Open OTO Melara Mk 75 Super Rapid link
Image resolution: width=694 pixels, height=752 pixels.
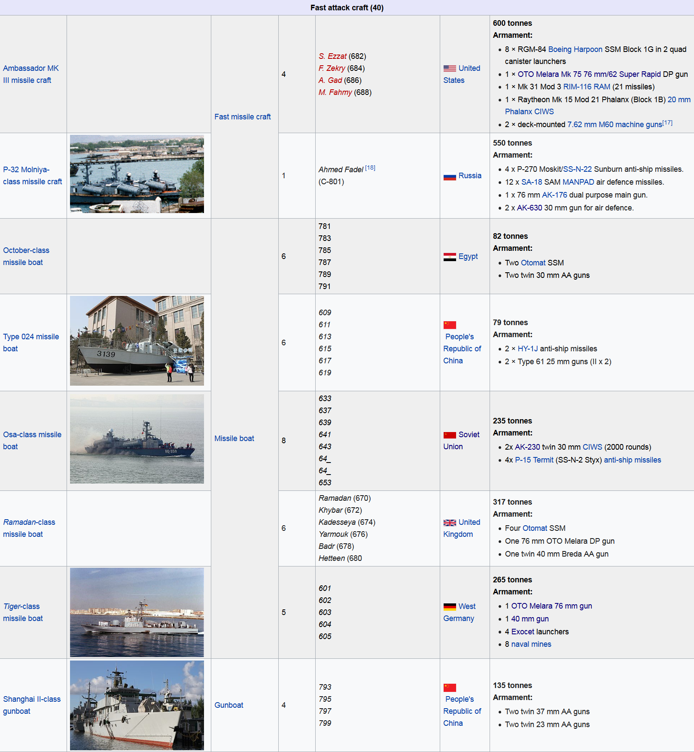tap(589, 74)
